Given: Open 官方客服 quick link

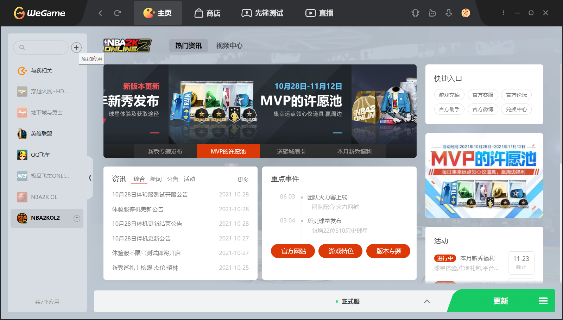Looking at the screenshot, I should [x=483, y=95].
